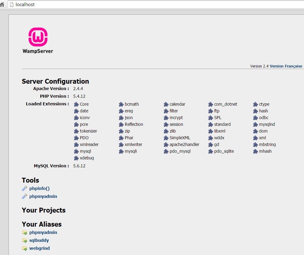Click the hash extension name
This screenshot has height=255, width=304.
(x=263, y=111)
